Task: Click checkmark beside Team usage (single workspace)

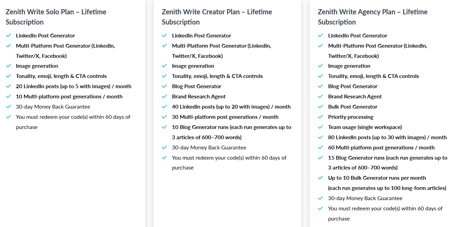Action: 320,127
